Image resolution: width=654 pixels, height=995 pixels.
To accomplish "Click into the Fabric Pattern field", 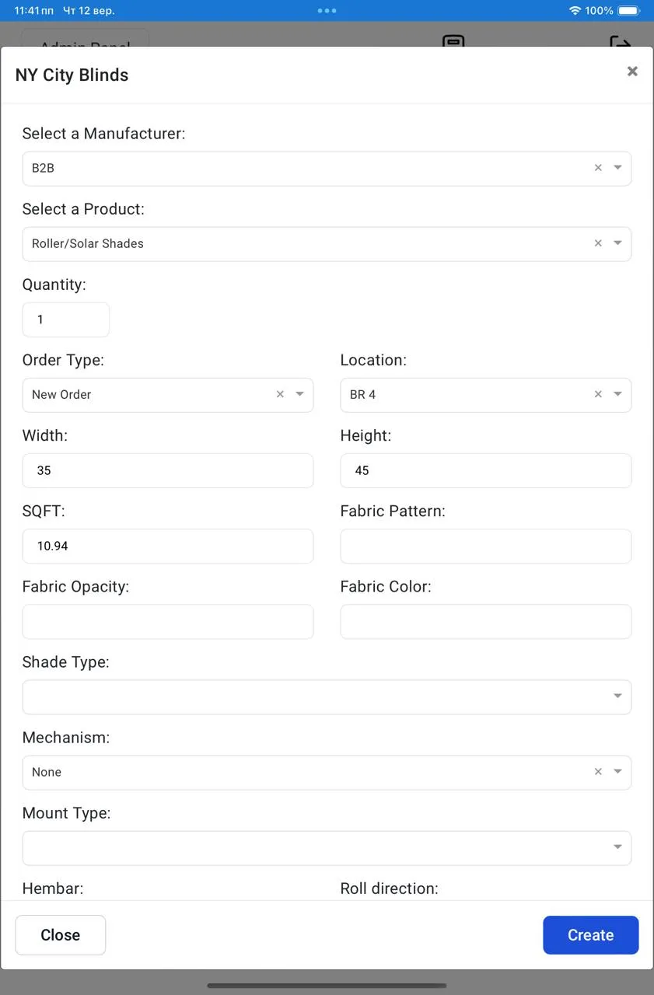I will coord(485,546).
